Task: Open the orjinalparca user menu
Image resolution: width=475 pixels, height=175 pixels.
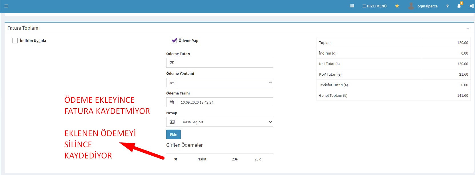Action: tap(427, 6)
